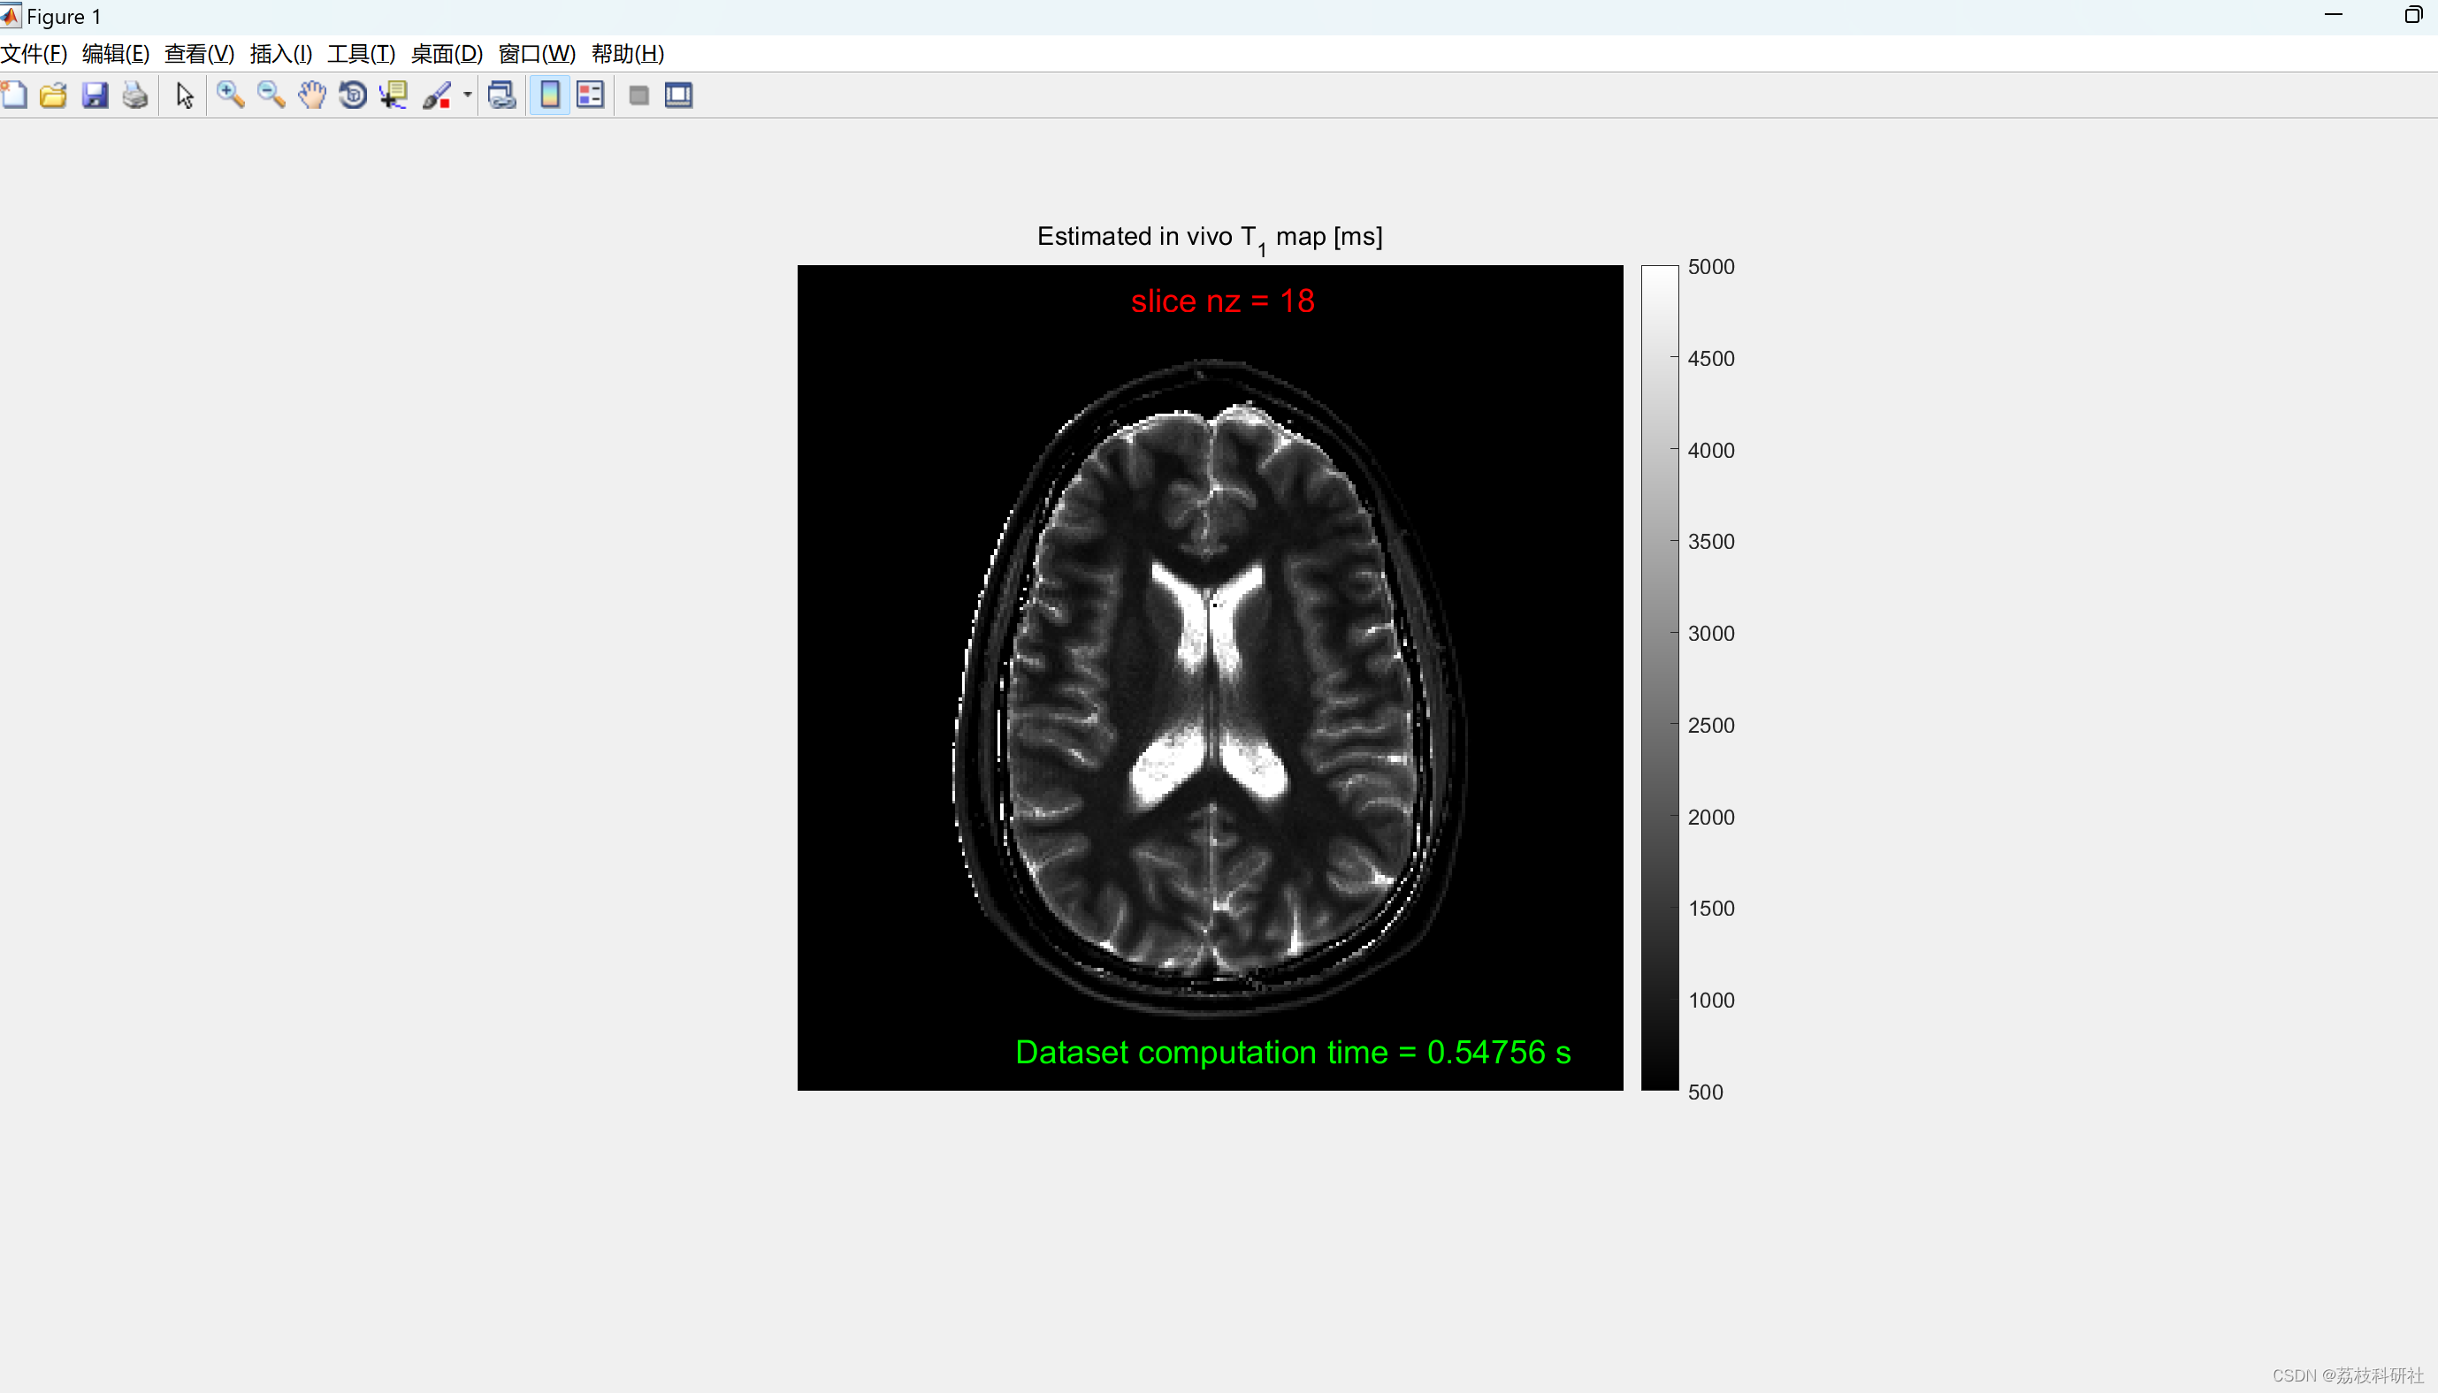Screen dimensions: 2438x1393
Task: Open the 插入(I) insert menu
Action: point(280,54)
